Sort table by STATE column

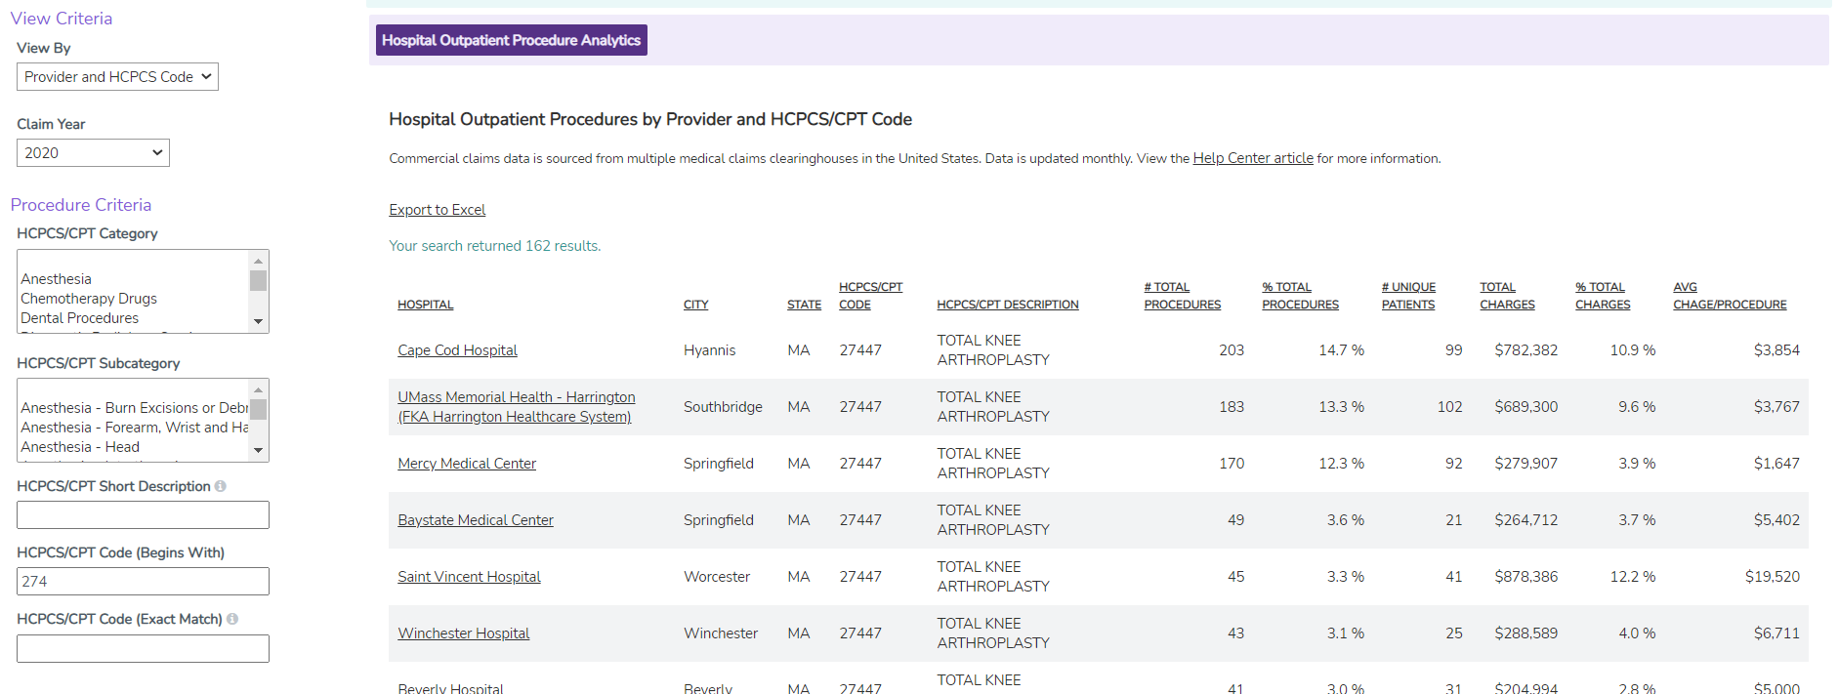[805, 305]
